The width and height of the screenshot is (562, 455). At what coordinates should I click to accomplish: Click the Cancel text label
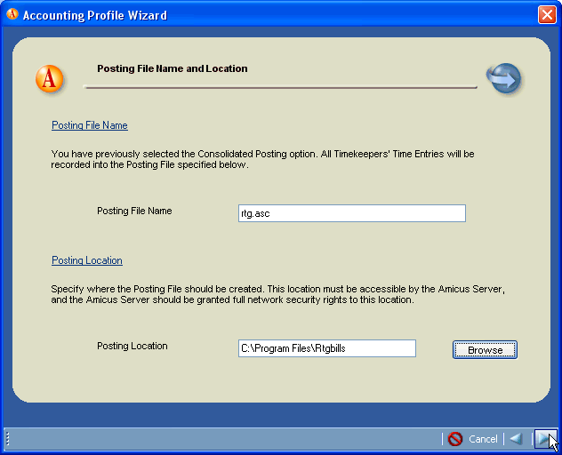(x=483, y=439)
